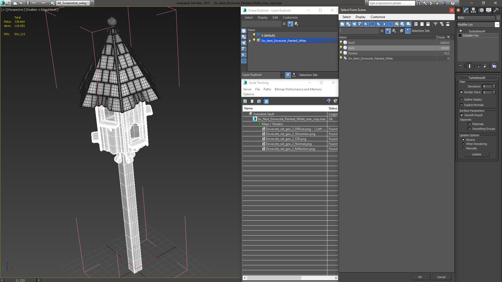Expand Editable Poly modifier sub-levels
Viewport: 502px width, 282px height.
460,36
